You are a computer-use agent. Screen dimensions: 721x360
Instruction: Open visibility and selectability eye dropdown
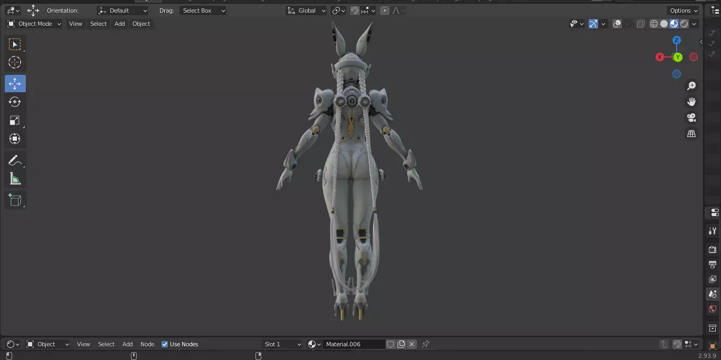(x=577, y=24)
